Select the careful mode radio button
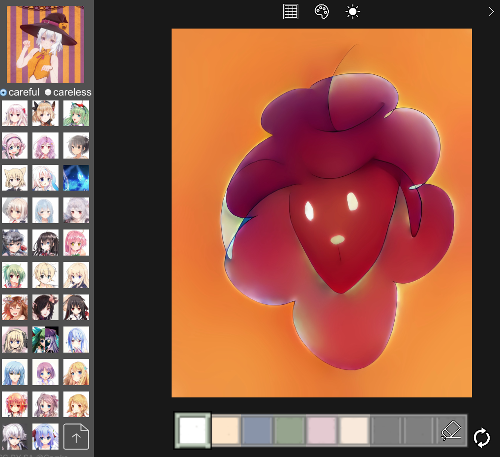The image size is (500, 457). click(3, 92)
